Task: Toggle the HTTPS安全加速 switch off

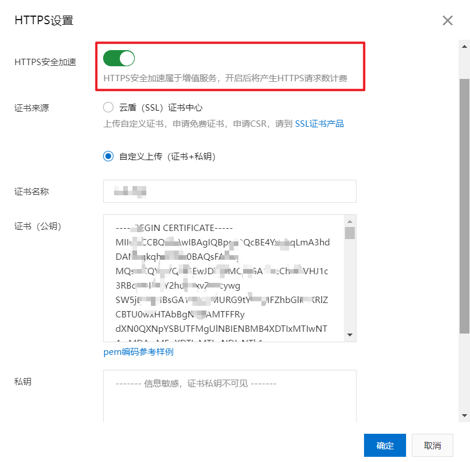Action: (119, 58)
